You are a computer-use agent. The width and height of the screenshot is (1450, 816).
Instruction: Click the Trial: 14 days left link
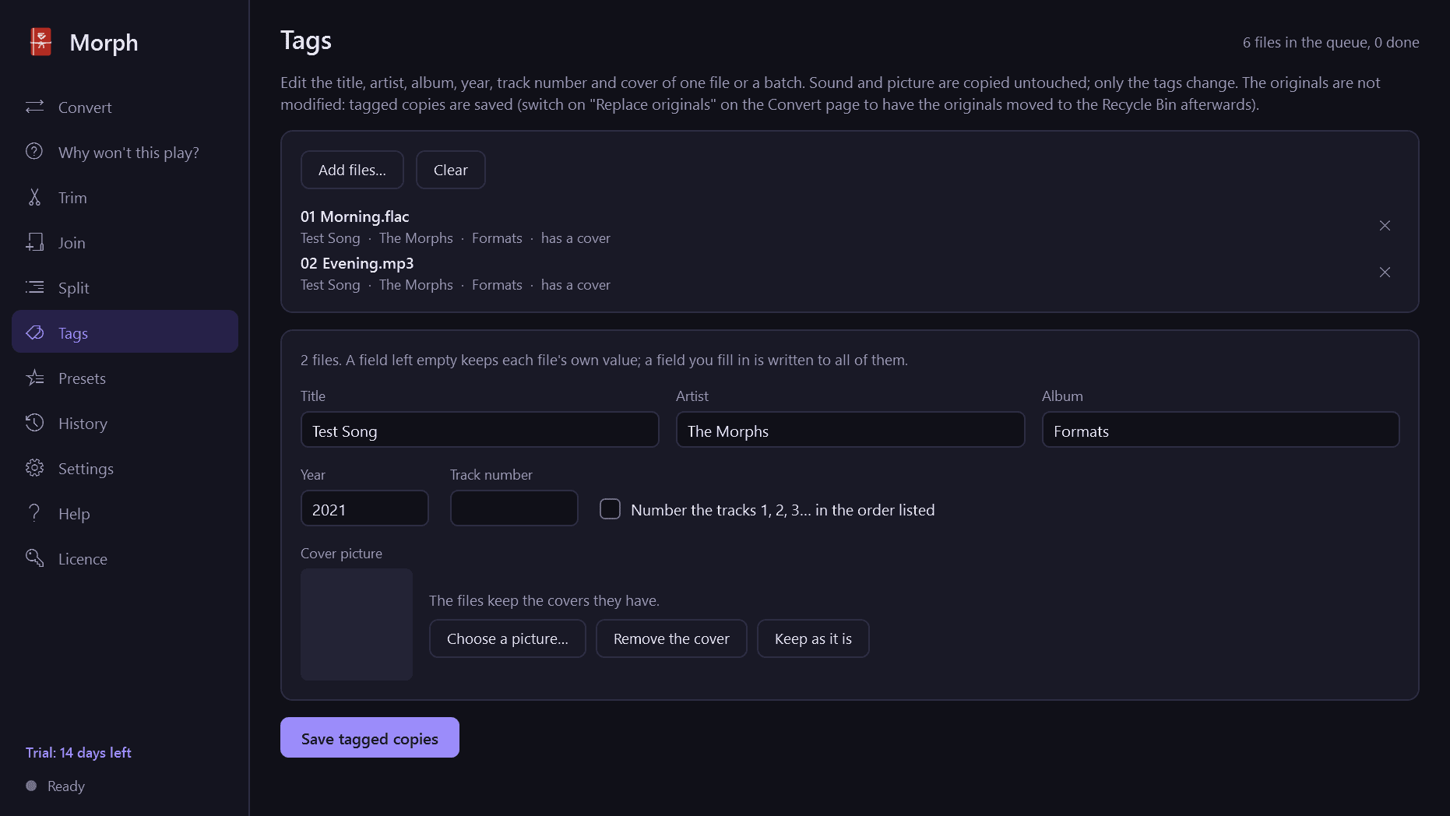pyautogui.click(x=79, y=753)
